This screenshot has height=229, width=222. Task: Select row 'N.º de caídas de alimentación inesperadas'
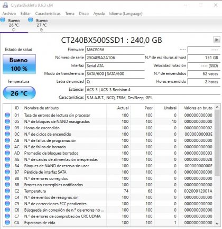[109, 159]
